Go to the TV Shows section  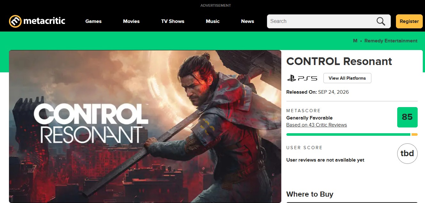tap(173, 21)
